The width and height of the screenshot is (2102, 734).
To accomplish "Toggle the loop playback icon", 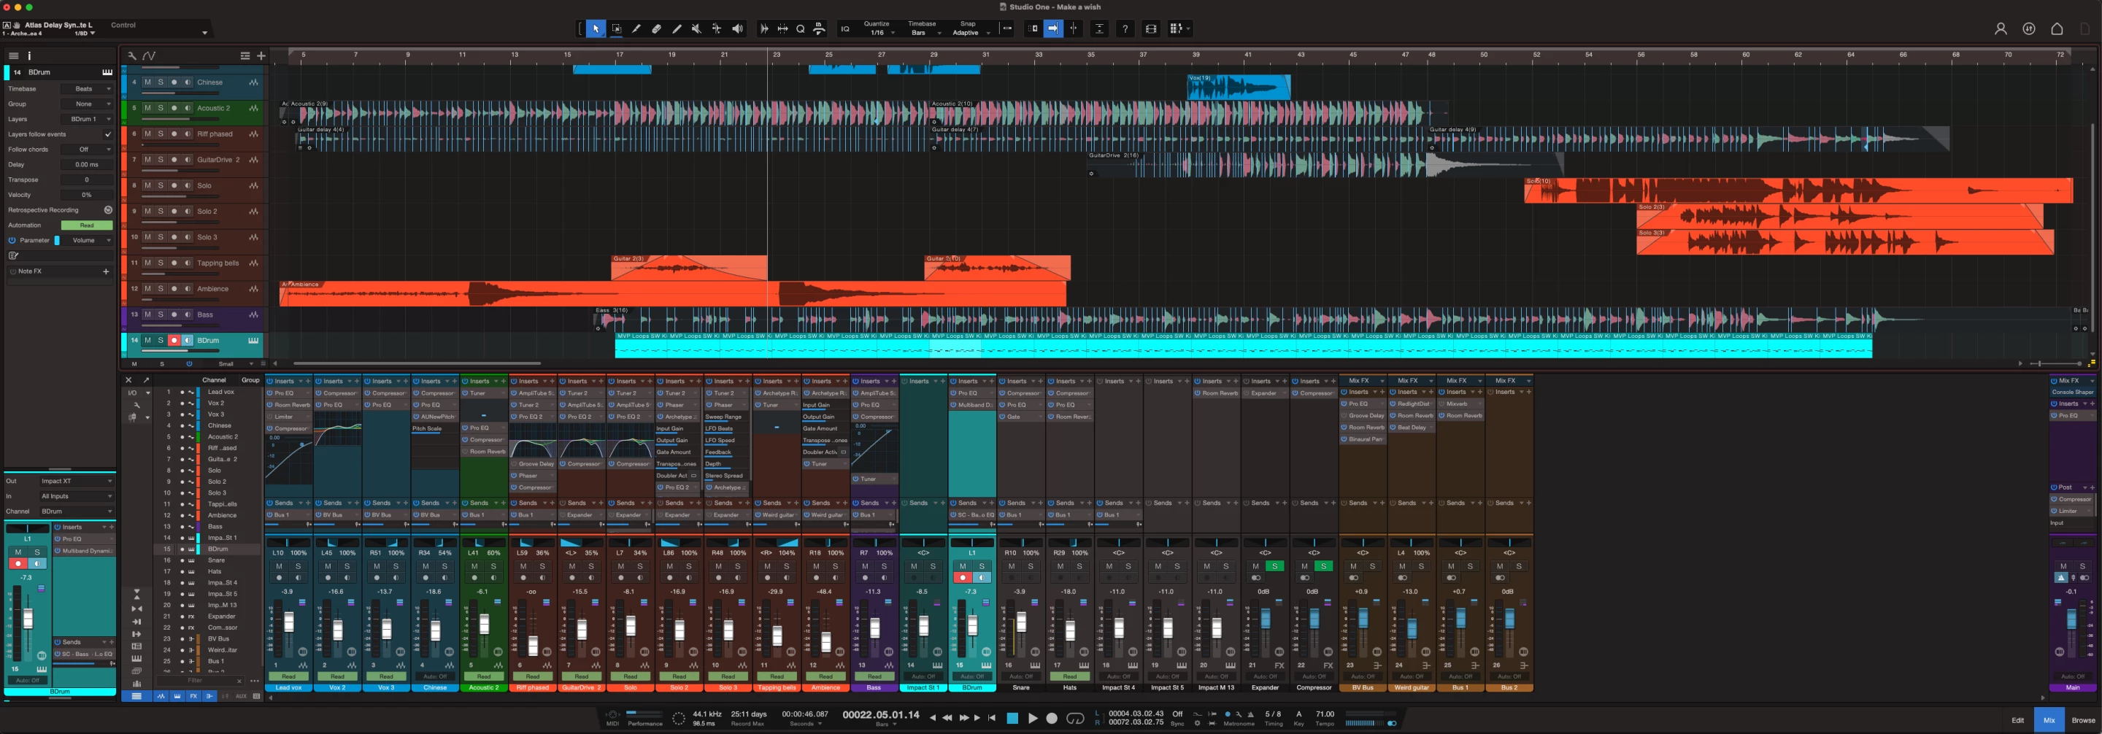I will point(1076,719).
